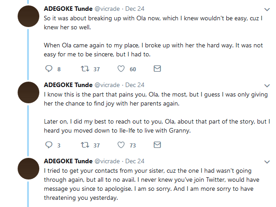Share the second tweet via direct message envelope

[157, 145]
